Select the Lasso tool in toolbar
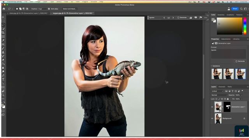This screenshot has height=140, width=249. click(3, 25)
